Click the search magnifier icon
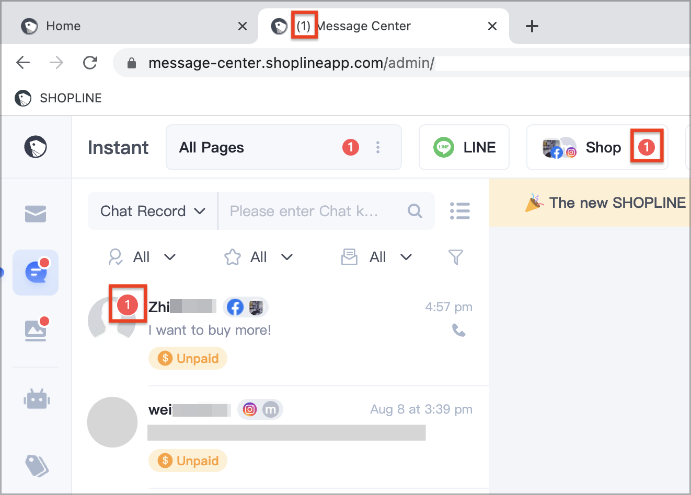Screen dimensions: 691x495 [415, 211]
